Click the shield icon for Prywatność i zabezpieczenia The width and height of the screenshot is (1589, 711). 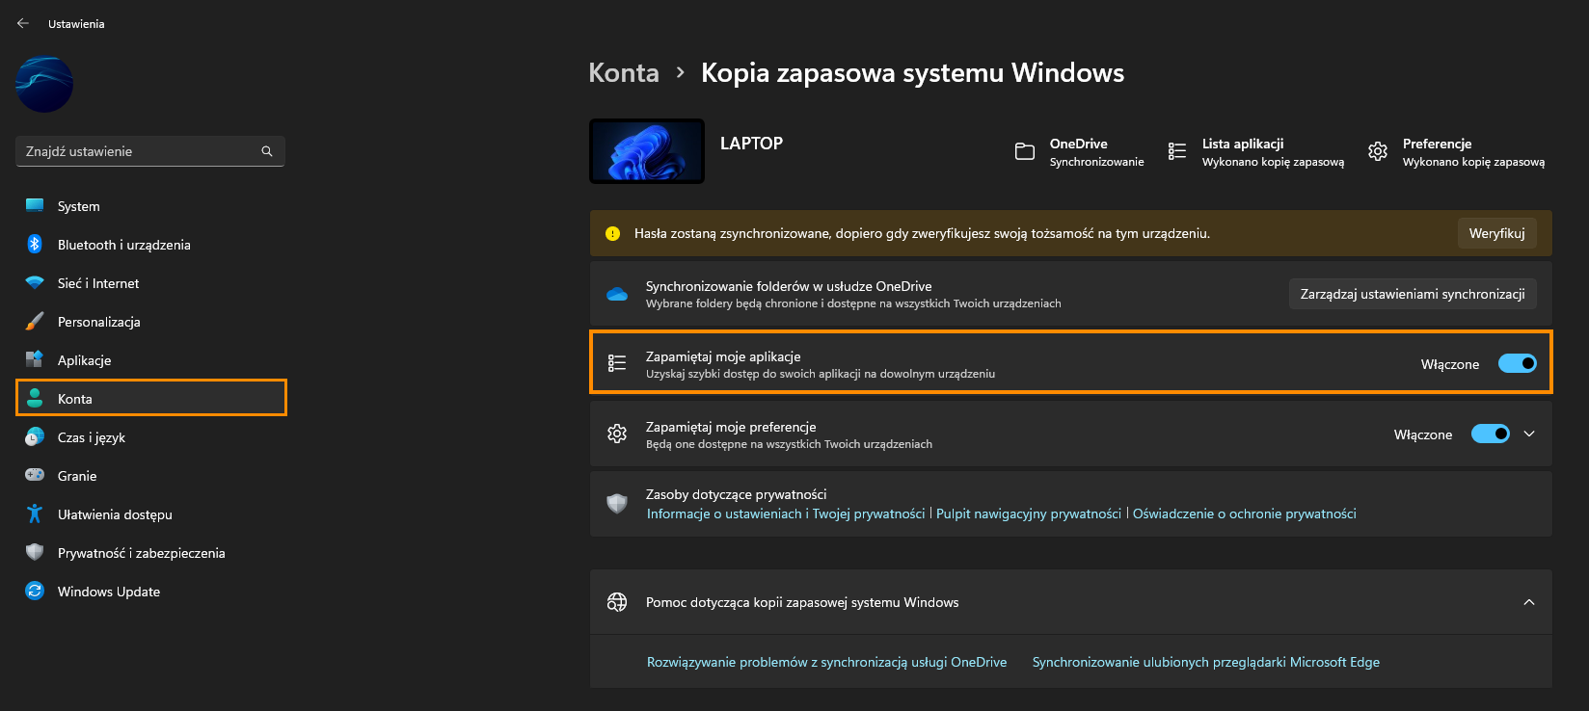click(35, 552)
